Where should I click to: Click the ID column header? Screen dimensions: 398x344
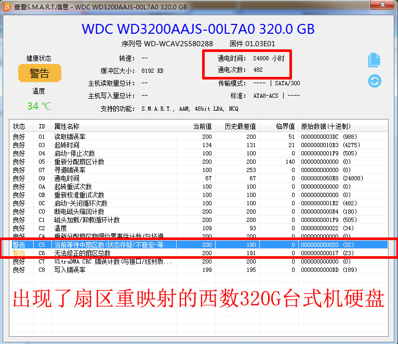[x=42, y=126]
